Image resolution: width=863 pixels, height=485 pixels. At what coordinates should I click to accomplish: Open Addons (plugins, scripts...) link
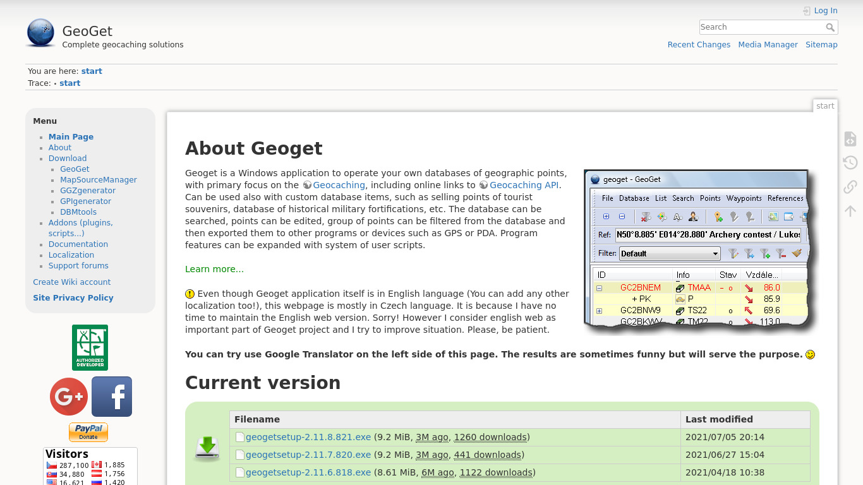point(81,228)
